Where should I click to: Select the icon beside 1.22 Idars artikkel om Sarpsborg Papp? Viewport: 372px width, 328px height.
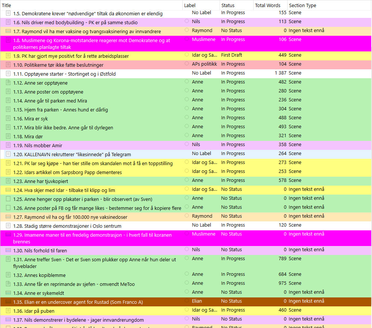click(8, 172)
